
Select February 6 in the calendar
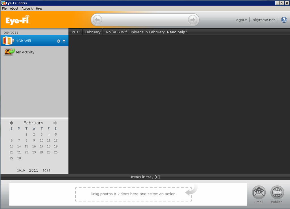pos(12,140)
